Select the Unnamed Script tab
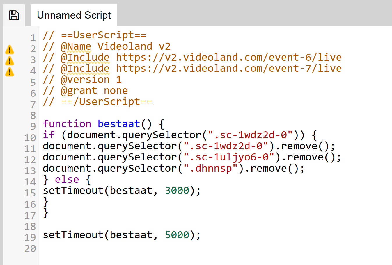392x265 pixels. pos(74,15)
